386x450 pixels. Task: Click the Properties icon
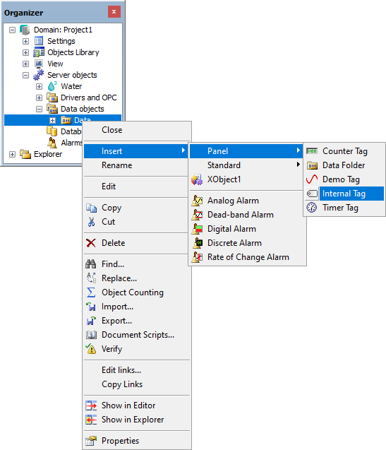pyautogui.click(x=91, y=441)
